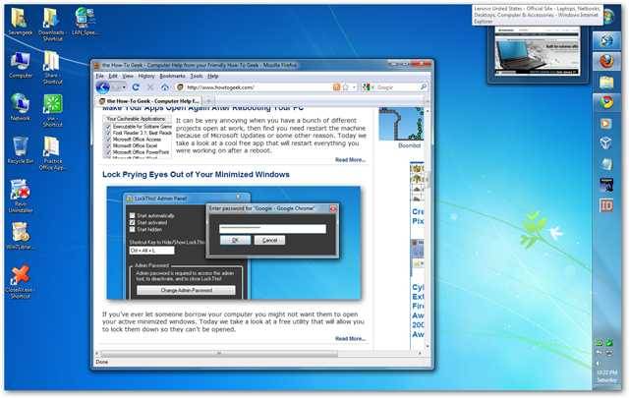Image resolution: width=629 pixels, height=398 pixels.
Task: Select the LAN Speed desktop icon
Action: (85, 22)
